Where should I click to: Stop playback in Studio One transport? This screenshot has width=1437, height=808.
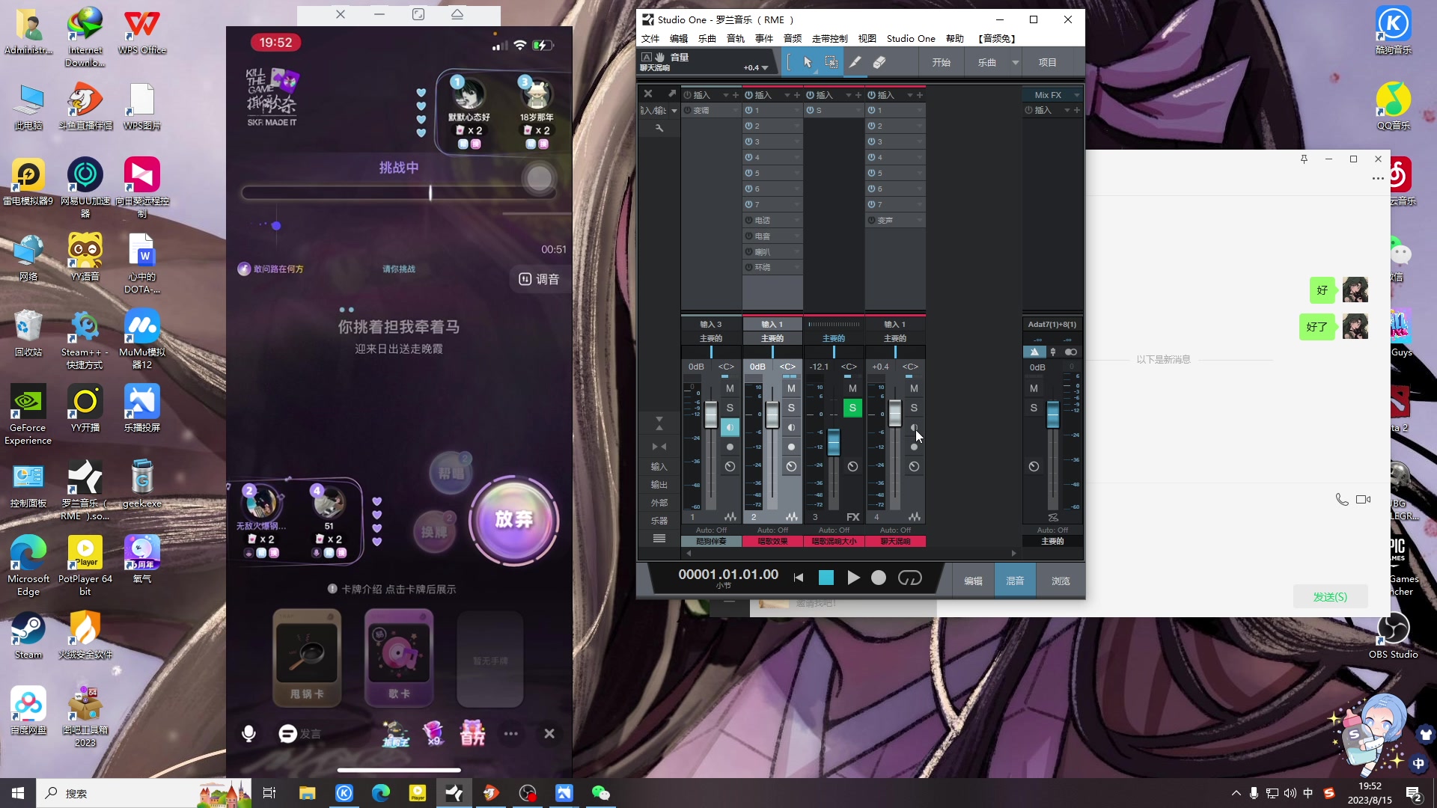(x=826, y=578)
